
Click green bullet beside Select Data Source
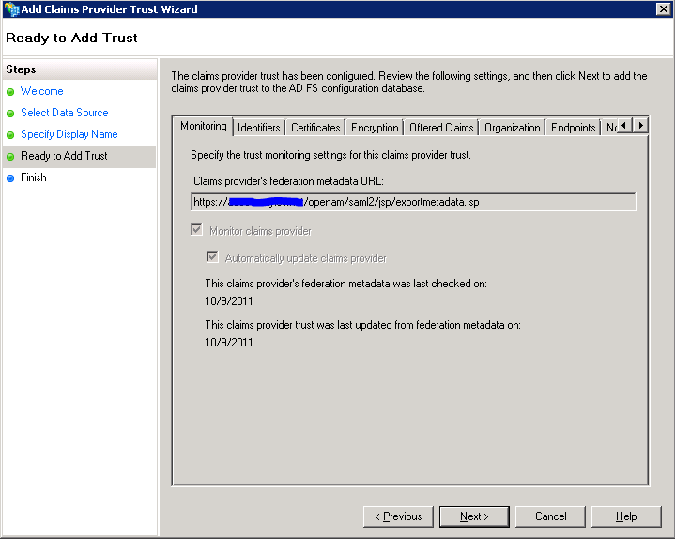coord(10,114)
